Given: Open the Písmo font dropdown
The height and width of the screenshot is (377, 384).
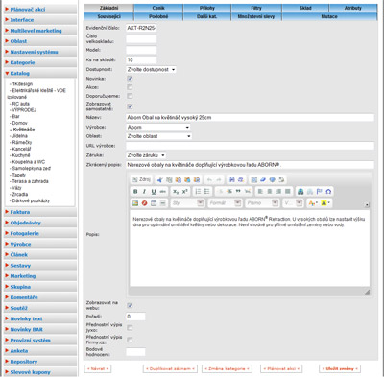Looking at the screenshot, I should [262, 203].
